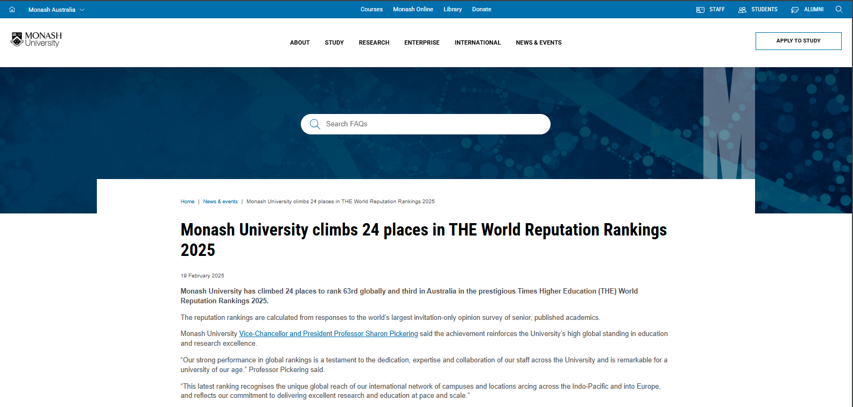The height and width of the screenshot is (407, 853).
Task: Click the bold intro paragraph about ranking 63rd globally
Action: click(409, 296)
